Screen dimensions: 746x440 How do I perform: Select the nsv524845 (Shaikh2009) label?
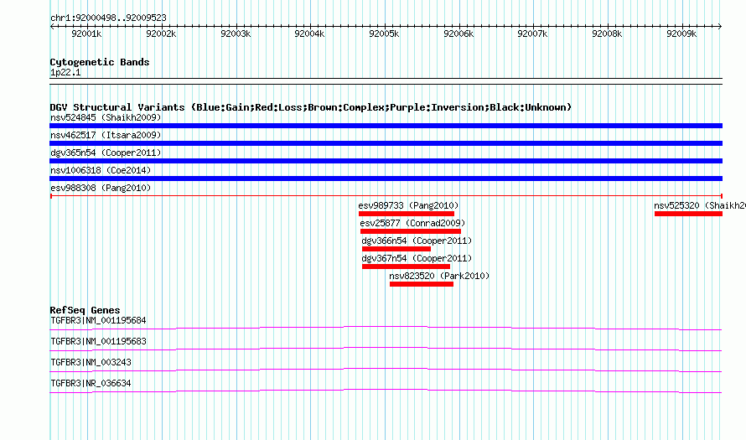tap(106, 117)
